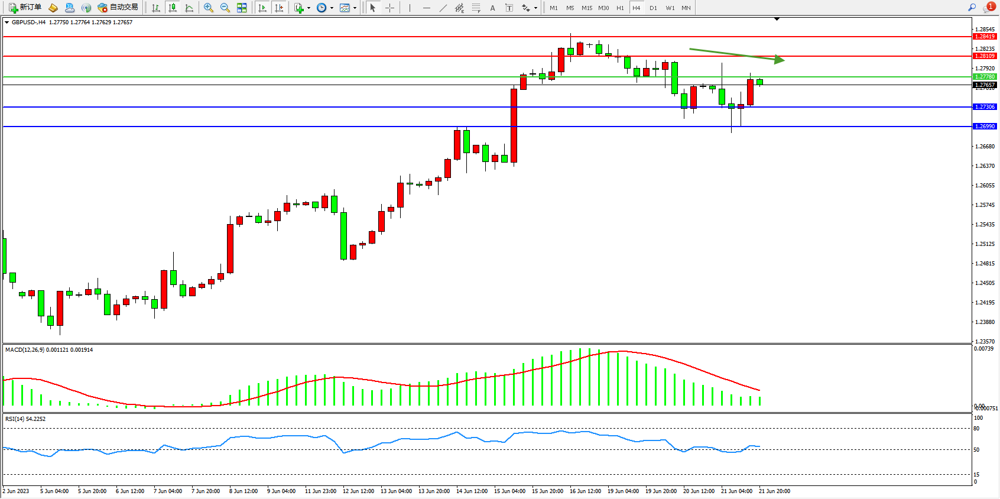Toggle AutoTrading (自动交易) on
Screen dimensions: 1000x499
click(118, 8)
